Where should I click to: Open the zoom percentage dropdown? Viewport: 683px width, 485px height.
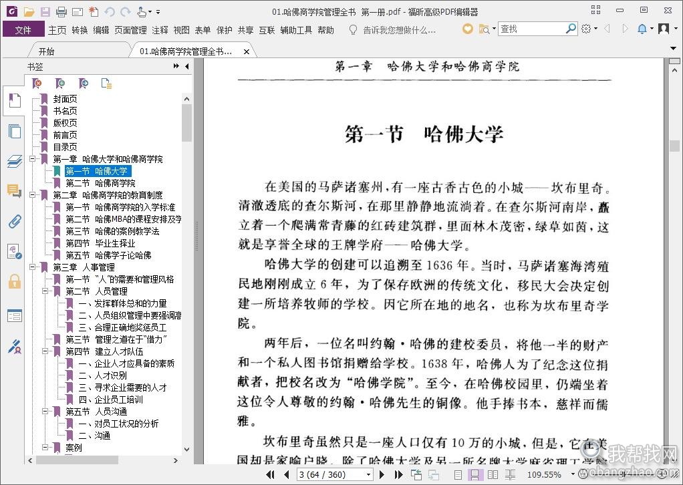[x=572, y=474]
